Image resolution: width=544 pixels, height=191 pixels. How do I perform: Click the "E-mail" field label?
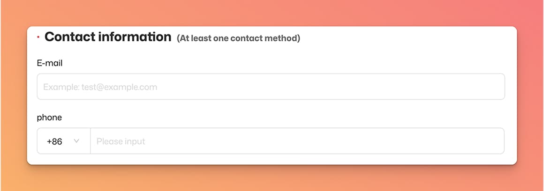pos(50,63)
